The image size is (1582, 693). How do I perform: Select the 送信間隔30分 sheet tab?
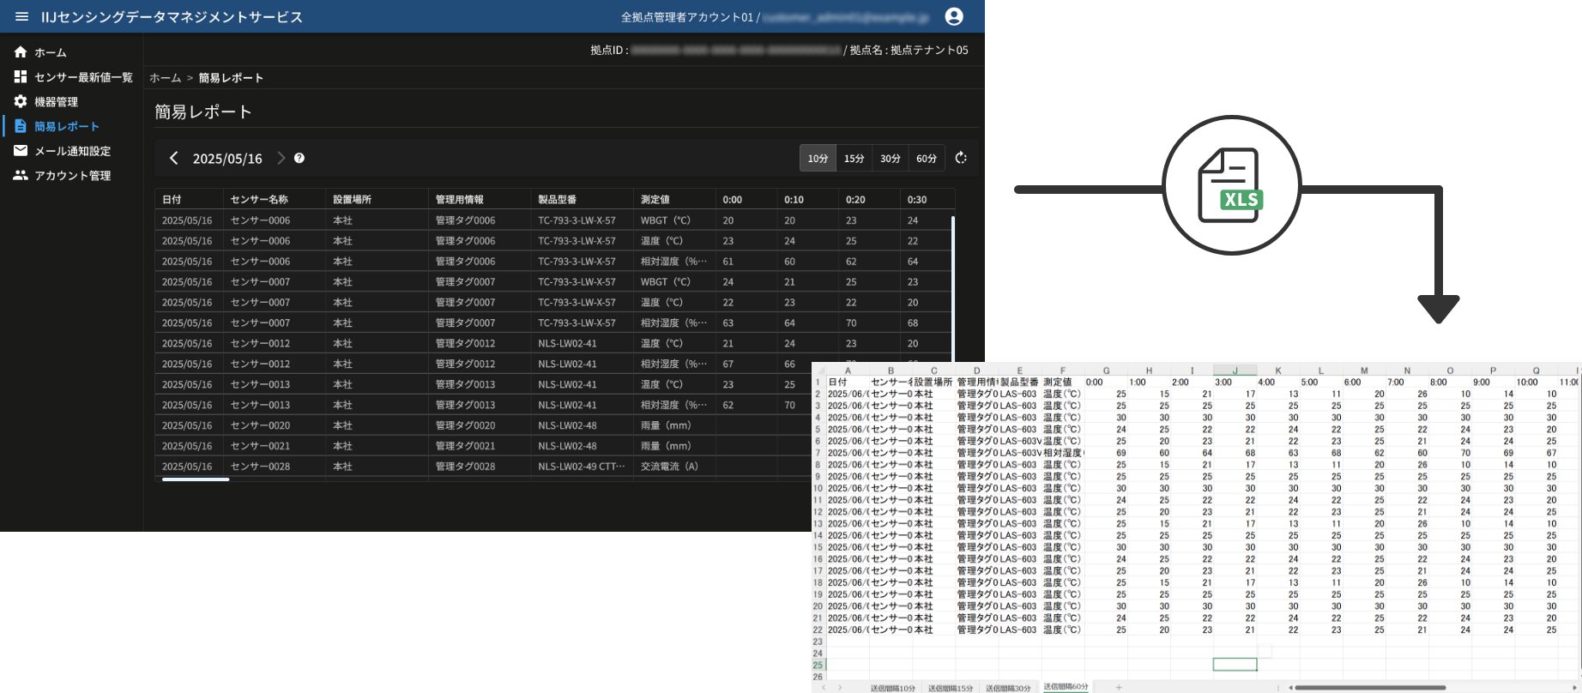[1007, 688]
